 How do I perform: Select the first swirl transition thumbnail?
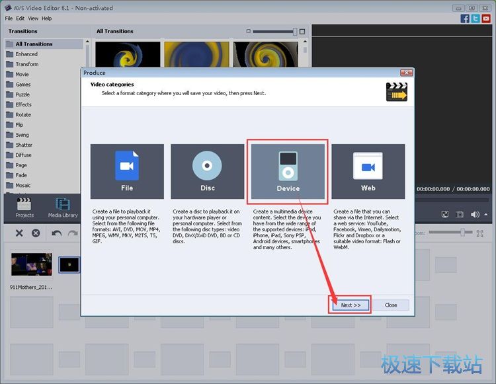point(128,54)
